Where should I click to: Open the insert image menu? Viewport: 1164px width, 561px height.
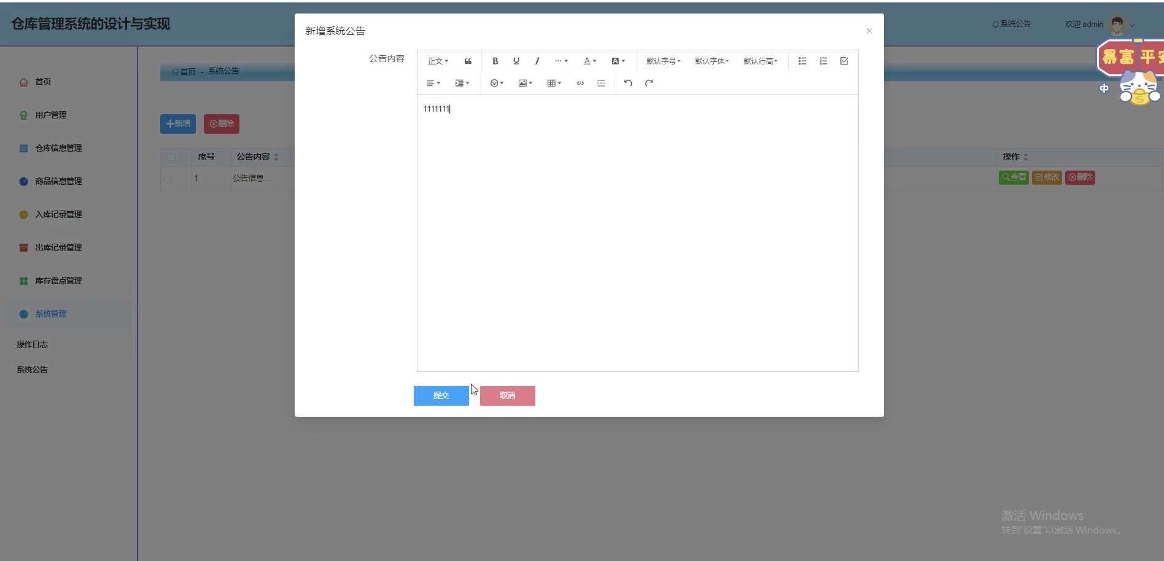click(x=525, y=83)
